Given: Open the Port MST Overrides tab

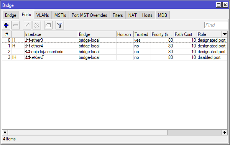Looking at the screenshot, I should 89,15.
